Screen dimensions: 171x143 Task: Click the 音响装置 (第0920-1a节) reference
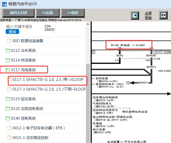click(106, 80)
